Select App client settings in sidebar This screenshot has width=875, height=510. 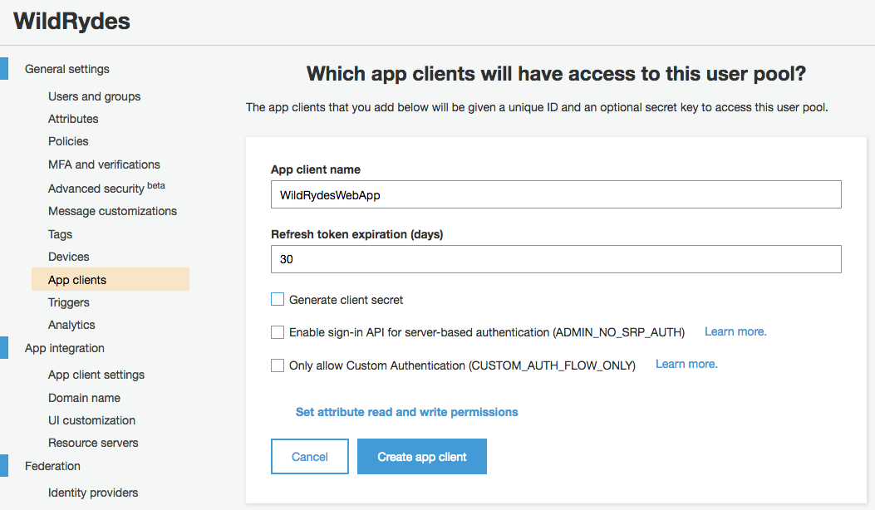pyautogui.click(x=96, y=375)
